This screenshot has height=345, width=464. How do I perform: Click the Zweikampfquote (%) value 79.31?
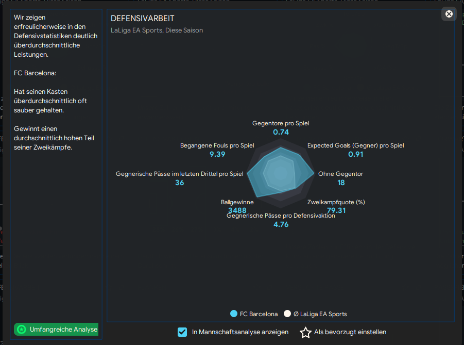click(336, 210)
